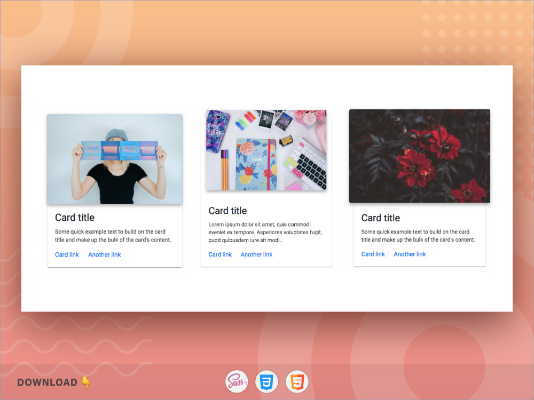Image resolution: width=534 pixels, height=400 pixels.
Task: Click the middle card's Lorem ipsum description text
Action: 265,232
